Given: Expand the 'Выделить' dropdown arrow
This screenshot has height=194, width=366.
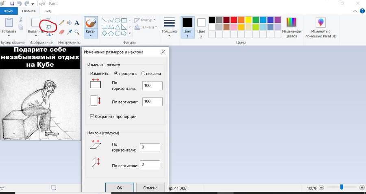Looking at the screenshot, I should pos(36,36).
